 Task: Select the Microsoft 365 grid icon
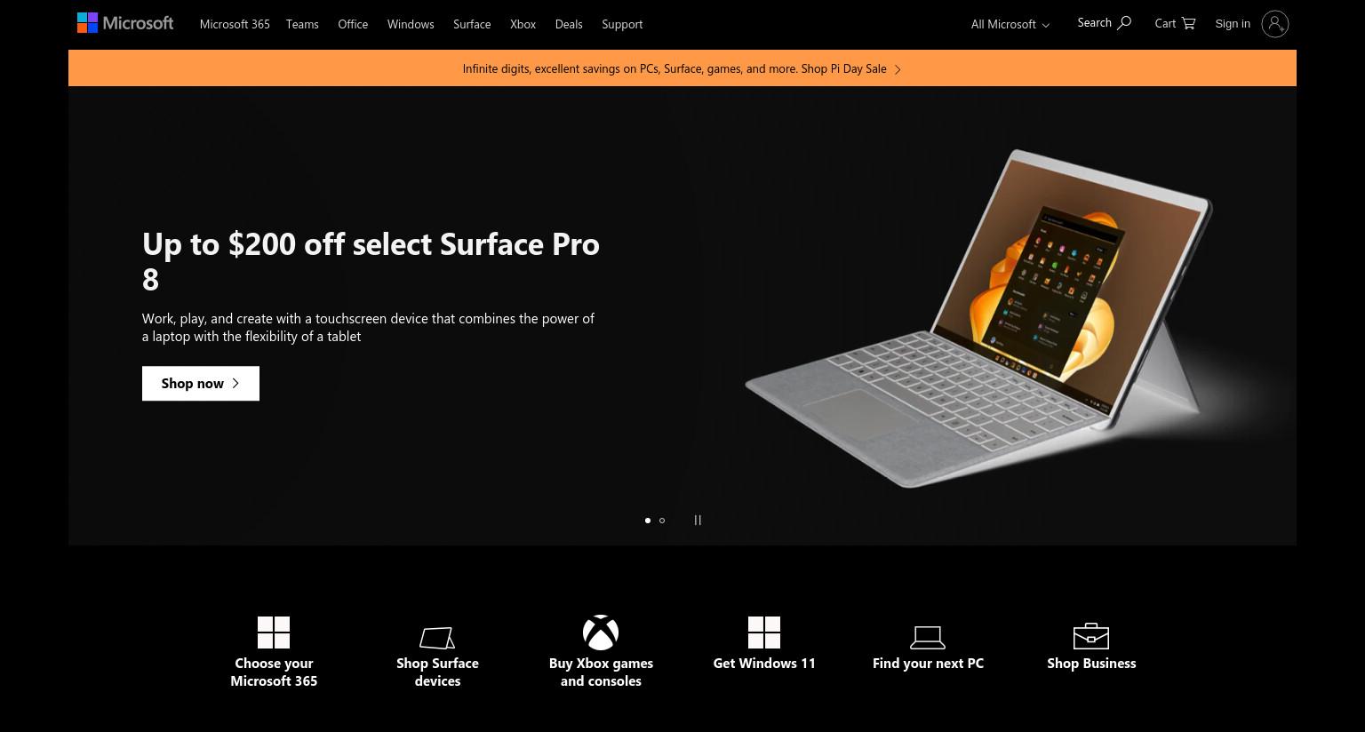(274, 633)
